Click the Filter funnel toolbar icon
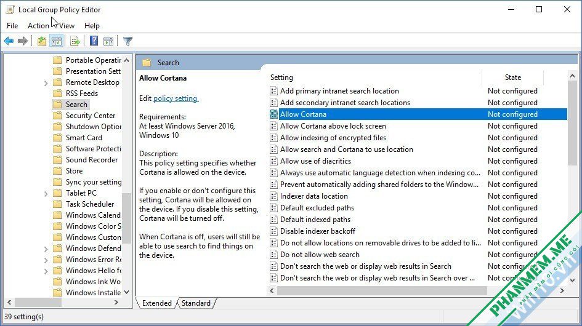Image resolution: width=582 pixels, height=326 pixels. coord(127,41)
